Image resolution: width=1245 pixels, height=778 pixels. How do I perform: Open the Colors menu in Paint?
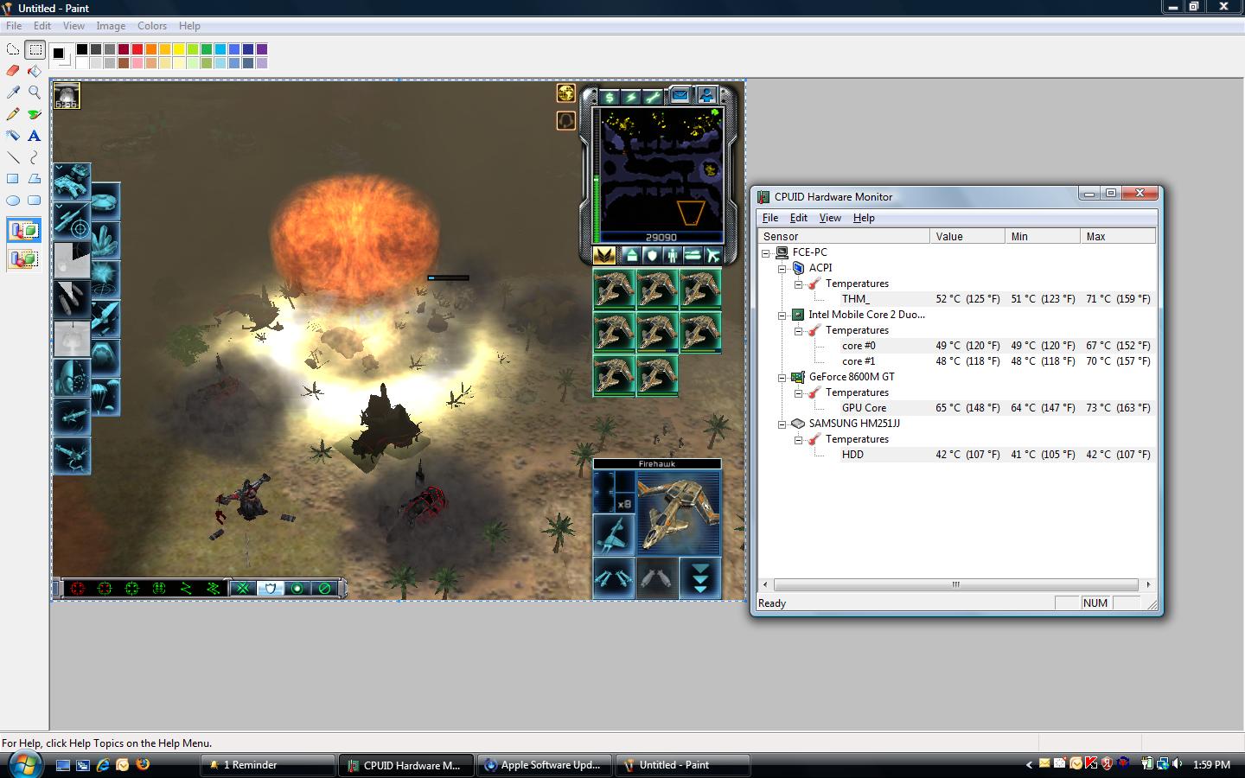point(152,26)
